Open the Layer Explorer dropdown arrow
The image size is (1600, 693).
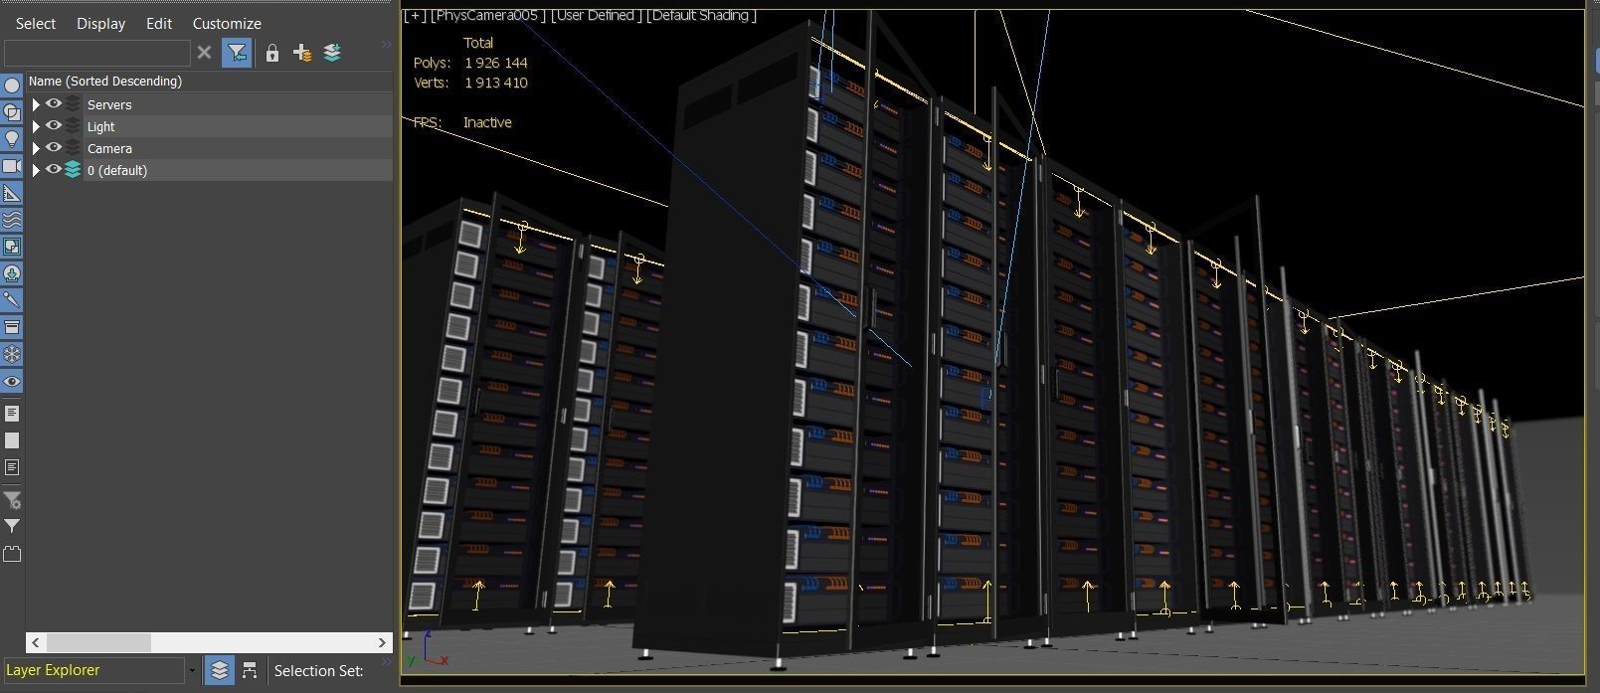coord(192,671)
